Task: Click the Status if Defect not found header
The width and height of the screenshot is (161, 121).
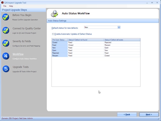Action: click(x=86, y=40)
